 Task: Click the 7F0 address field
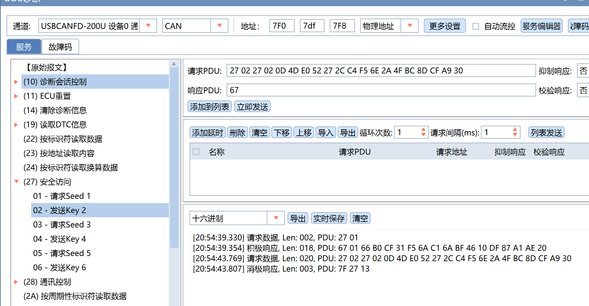coord(282,26)
